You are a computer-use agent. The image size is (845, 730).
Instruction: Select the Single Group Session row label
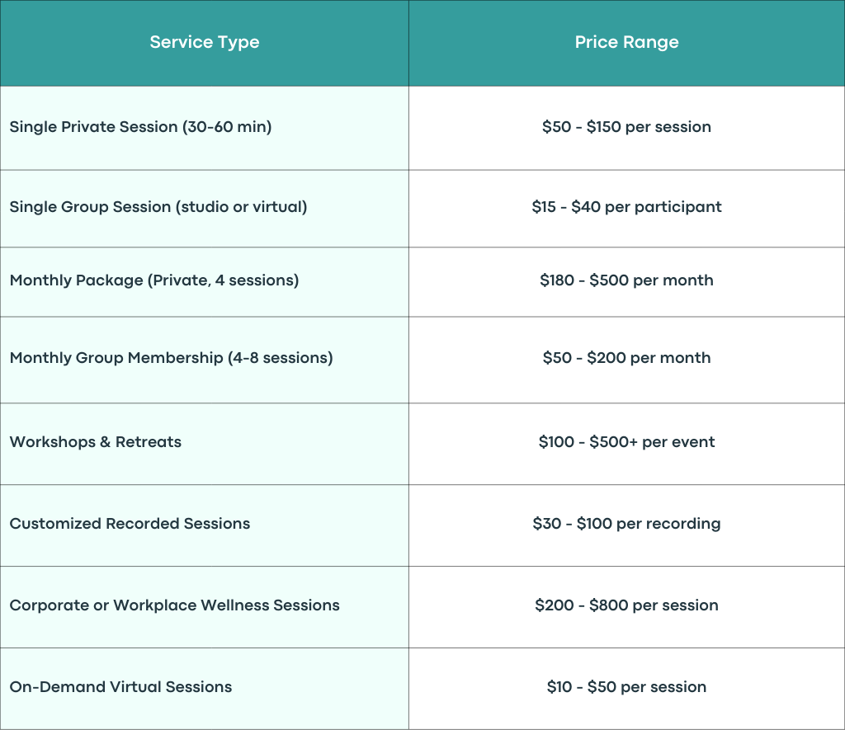(x=158, y=207)
